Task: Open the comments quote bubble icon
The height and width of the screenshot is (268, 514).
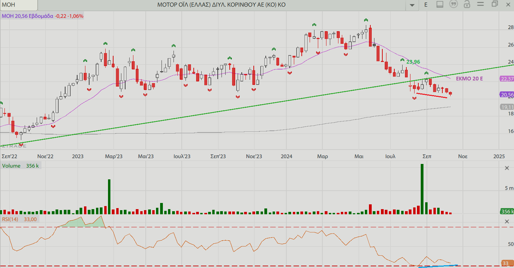Action: [454, 4]
